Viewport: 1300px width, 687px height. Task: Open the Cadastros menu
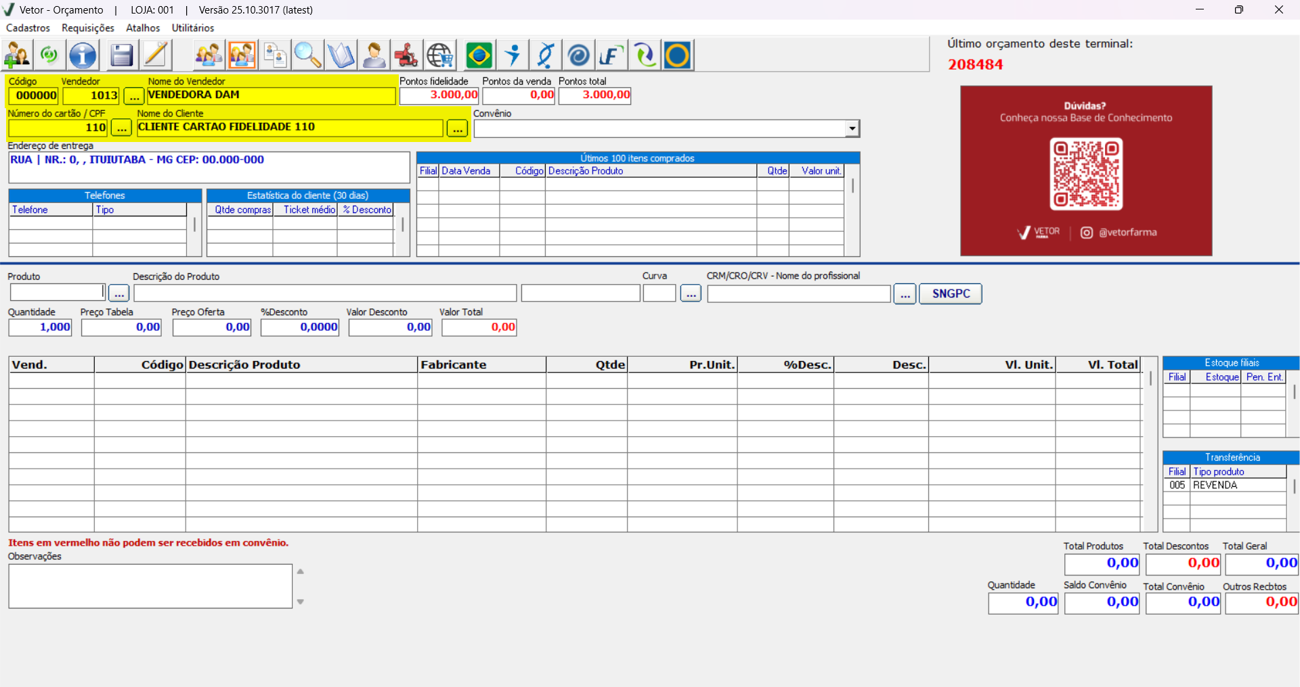(28, 28)
